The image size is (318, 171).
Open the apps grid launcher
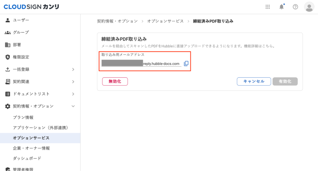(268, 7)
